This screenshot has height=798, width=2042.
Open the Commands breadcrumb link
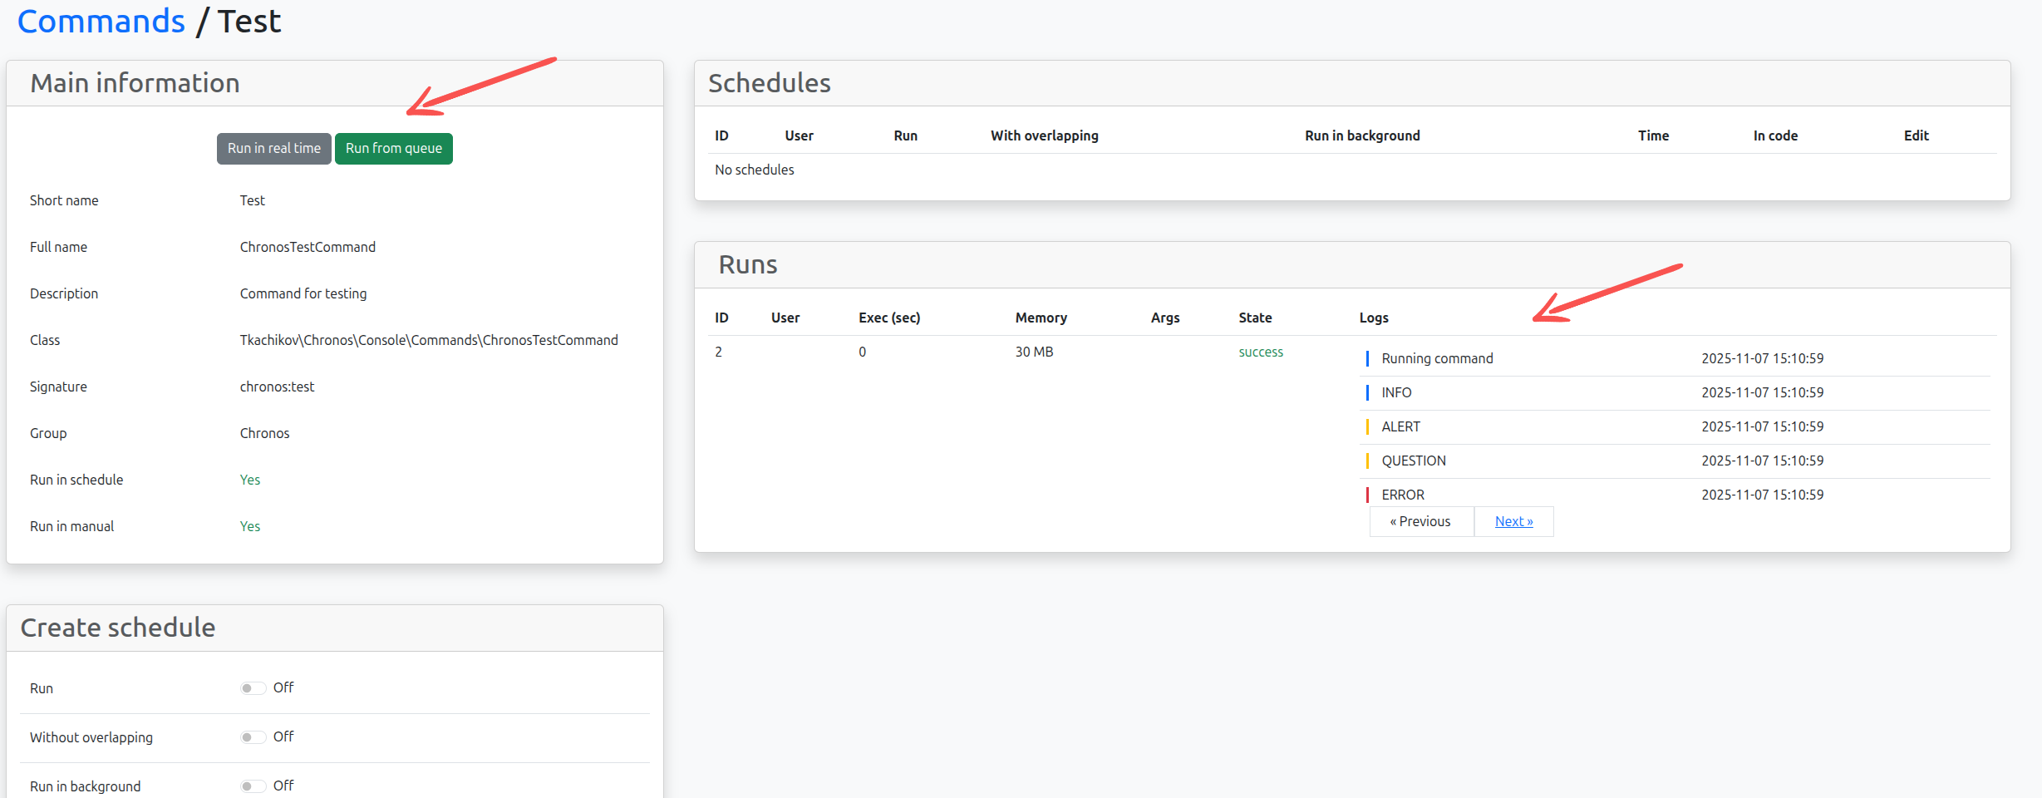(101, 21)
